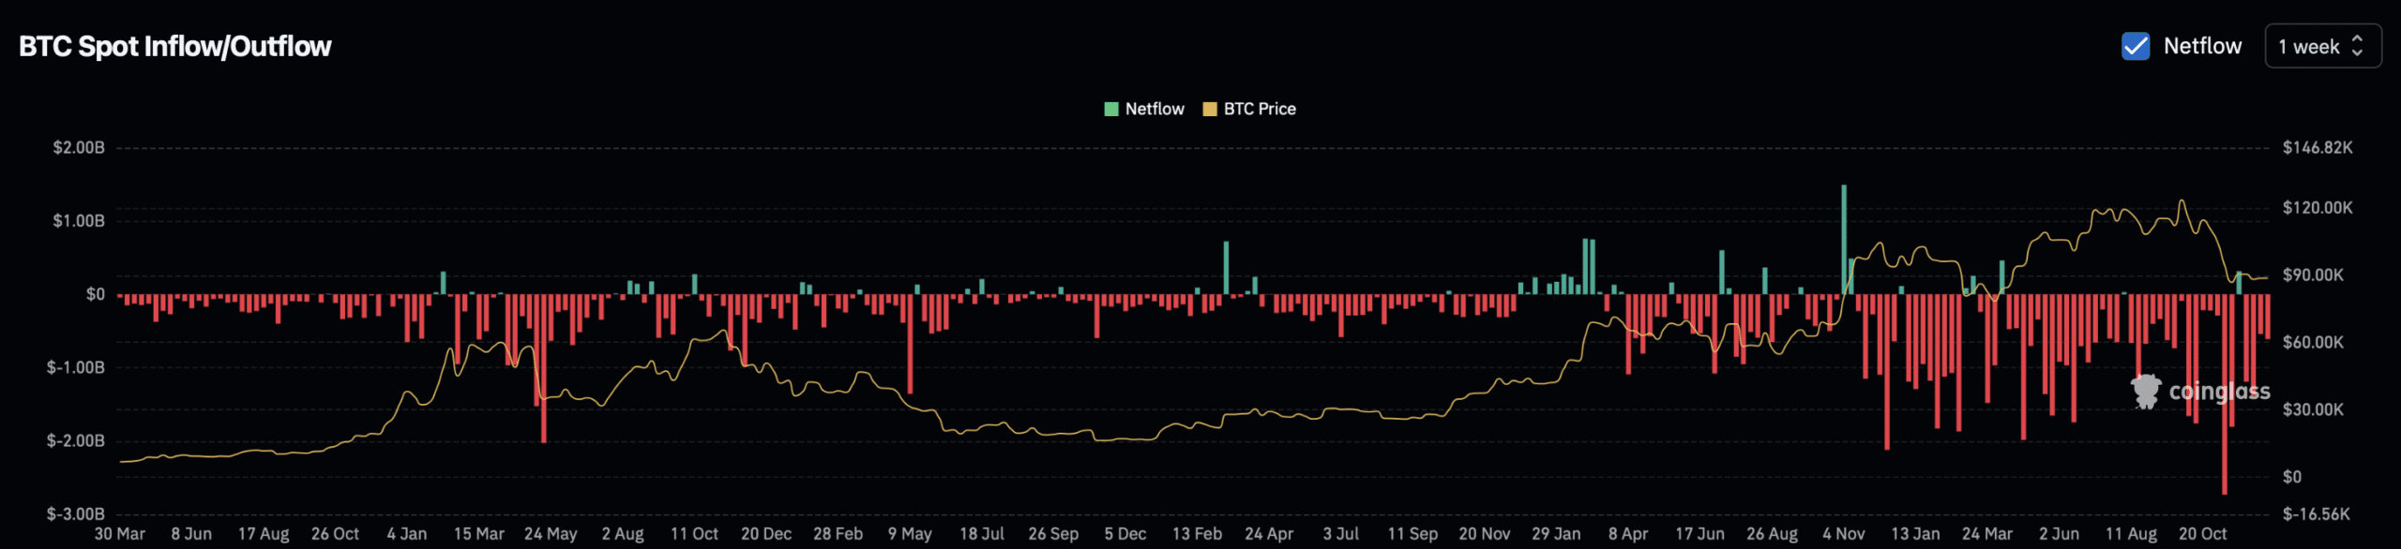2401x549 pixels.
Task: Open the 1 week interval dropdown
Action: tap(2322, 46)
